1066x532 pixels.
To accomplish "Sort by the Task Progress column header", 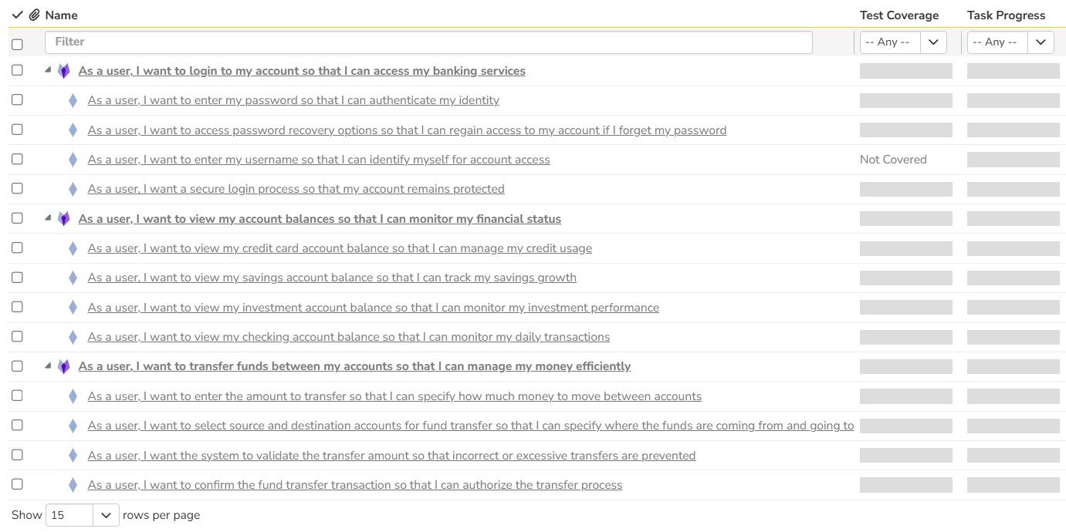I will pyautogui.click(x=1006, y=15).
